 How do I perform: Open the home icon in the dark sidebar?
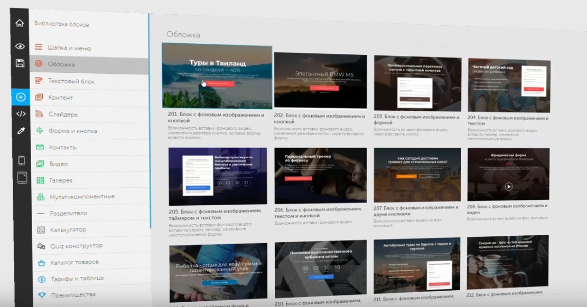[x=20, y=23]
